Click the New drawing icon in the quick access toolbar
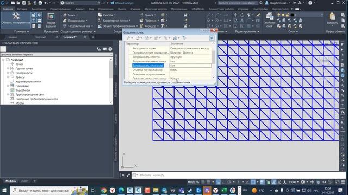Viewport: 348px width, 195px height. click(13, 3)
